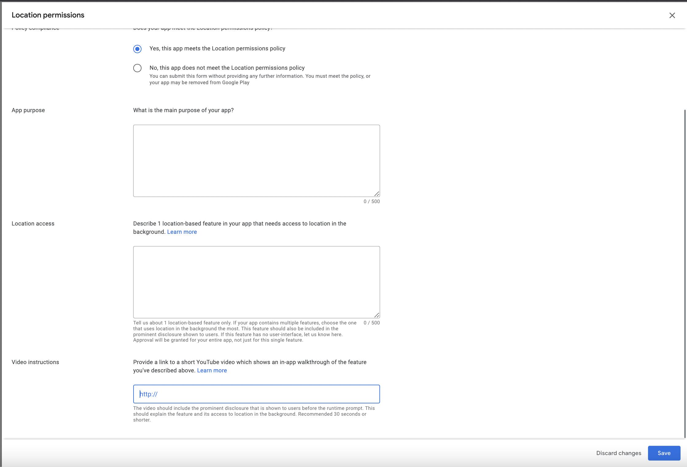687x467 pixels.
Task: Open Learn more link about YouTube video
Action: pyautogui.click(x=212, y=371)
